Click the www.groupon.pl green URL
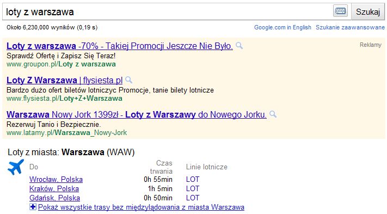Screen dimensions: 387x214 pyautogui.click(x=61, y=64)
